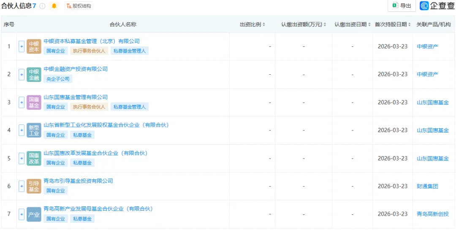Click the 中银金融 company logo tile
This screenshot has width=456, height=230.
point(34,74)
